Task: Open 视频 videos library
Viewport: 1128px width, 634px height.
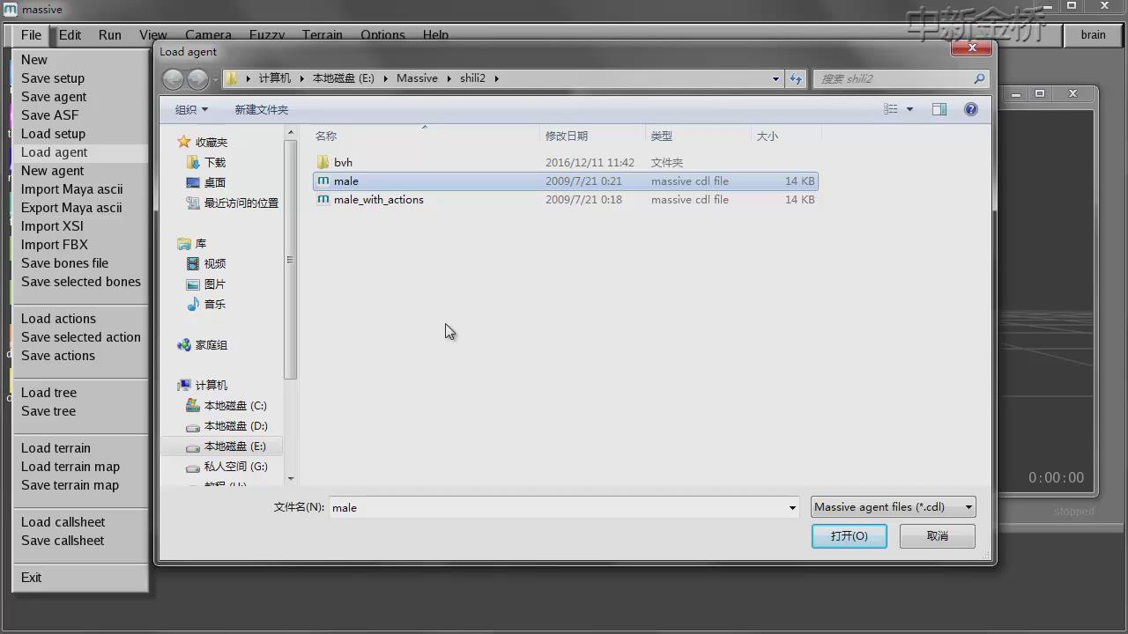Action: pyautogui.click(x=215, y=263)
